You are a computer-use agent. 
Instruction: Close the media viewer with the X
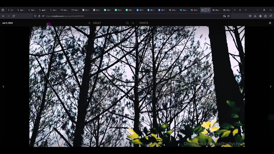pyautogui.click(x=270, y=23)
